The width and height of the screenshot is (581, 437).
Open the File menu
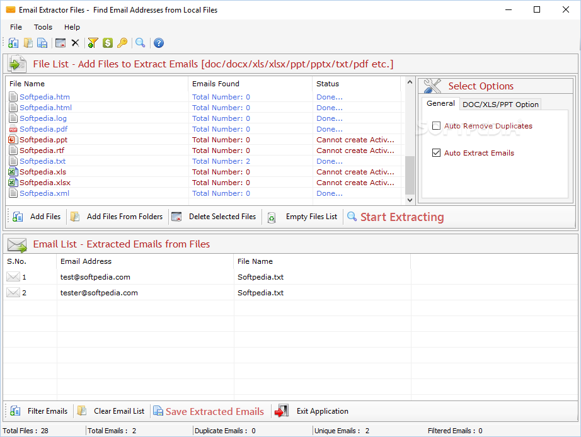pyautogui.click(x=16, y=27)
